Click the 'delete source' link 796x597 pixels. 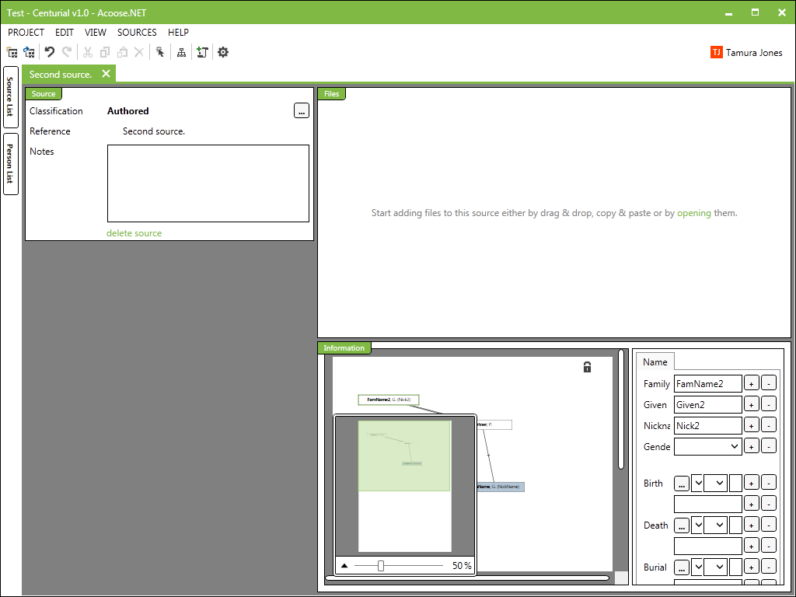click(x=134, y=233)
